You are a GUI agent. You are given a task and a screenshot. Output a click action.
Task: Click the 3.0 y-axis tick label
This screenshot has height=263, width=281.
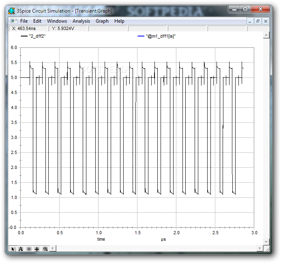tap(14, 138)
